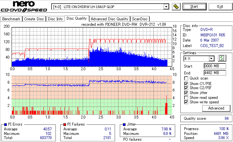This screenshot has height=142, width=233.
Task: Click the Position 4481 MB value
Action: point(221,134)
